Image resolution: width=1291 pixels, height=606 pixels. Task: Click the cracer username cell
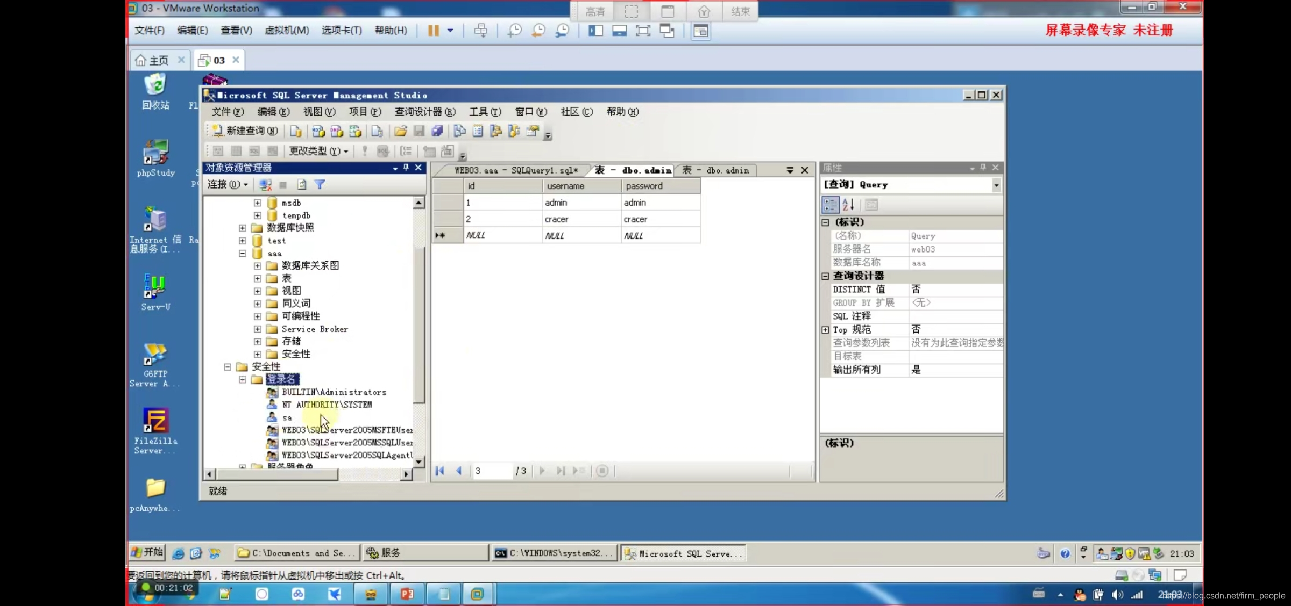[x=581, y=219]
